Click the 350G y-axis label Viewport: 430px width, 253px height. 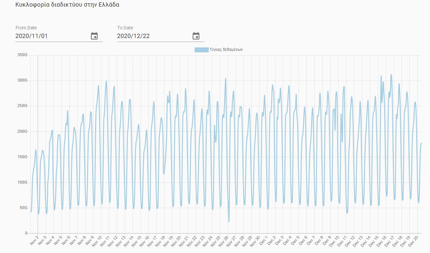coord(22,55)
